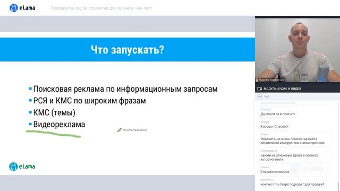The width and height of the screenshot is (340, 191).
Task: Click bullet 'КМС (темы)'
Action: pyautogui.click(x=54, y=112)
